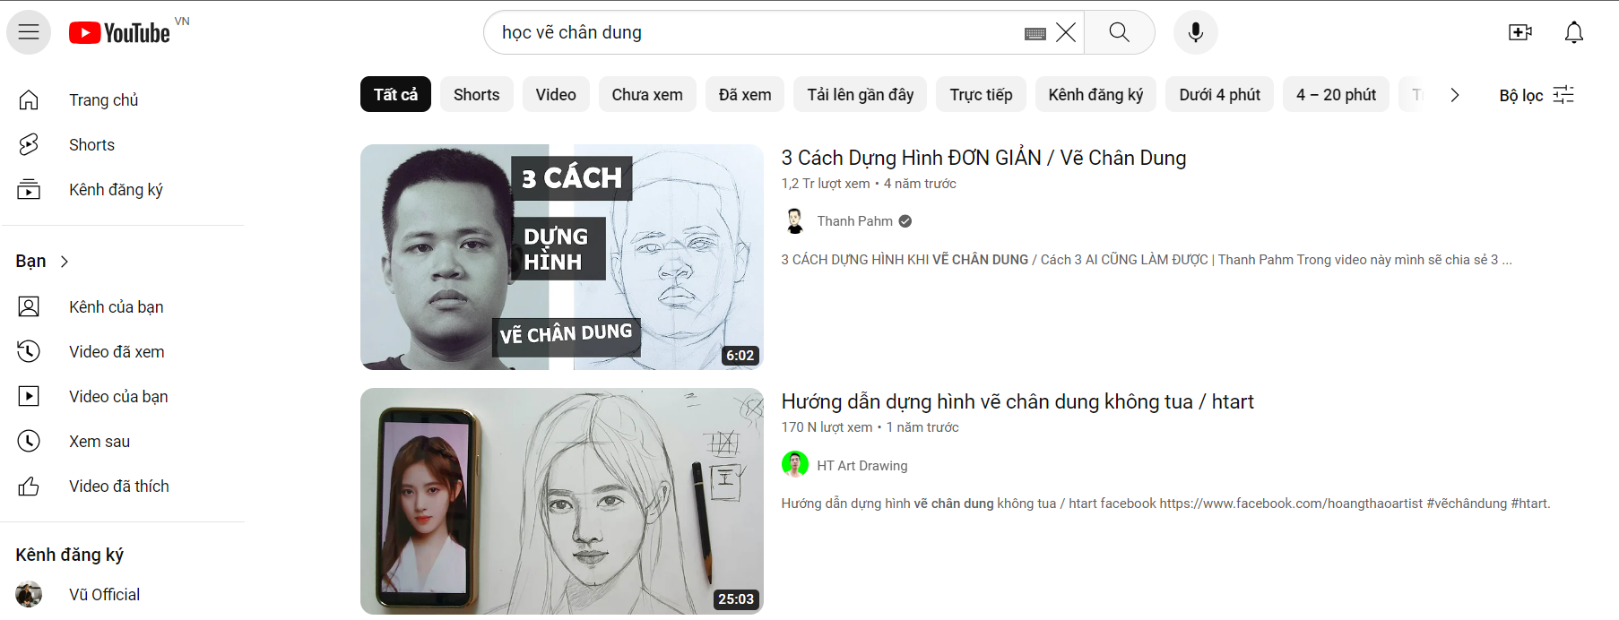Click the Trang chủ home icon

click(x=29, y=99)
